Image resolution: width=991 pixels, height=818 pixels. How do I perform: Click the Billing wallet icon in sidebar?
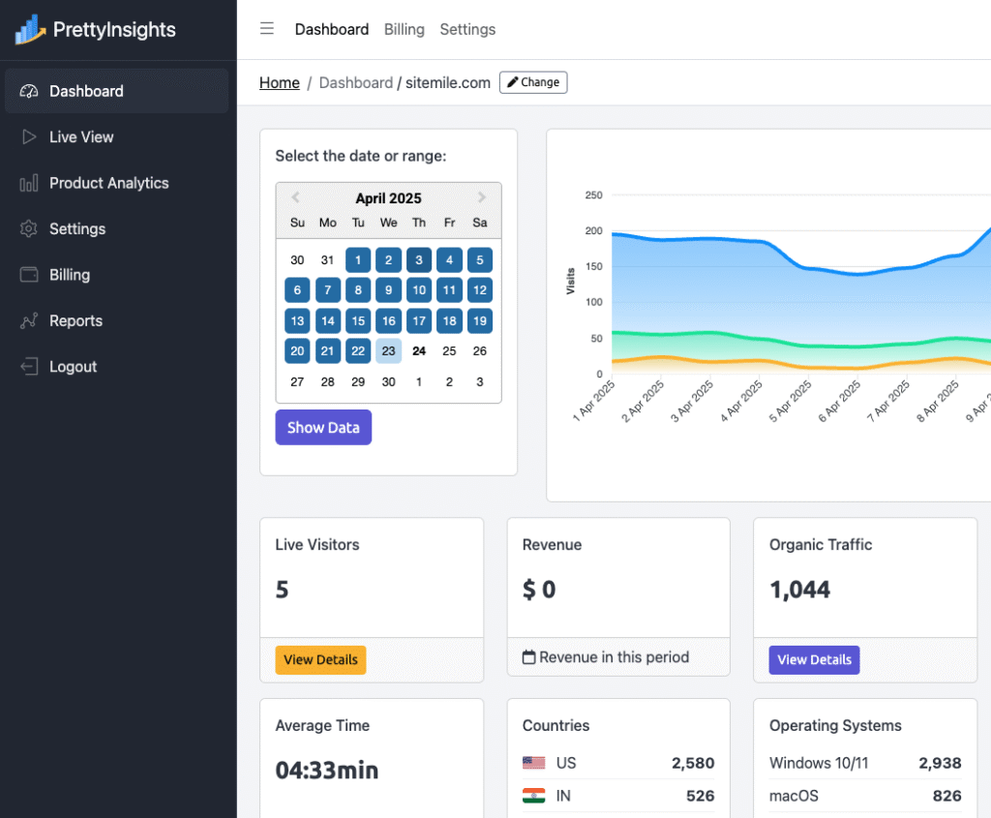click(29, 275)
